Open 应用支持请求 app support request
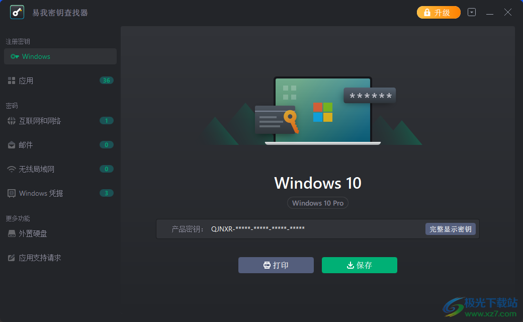The height and width of the screenshot is (322, 523). (x=60, y=258)
